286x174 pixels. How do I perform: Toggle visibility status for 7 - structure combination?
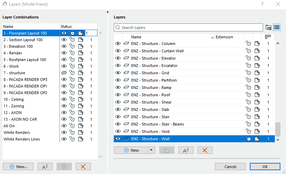pos(64,73)
